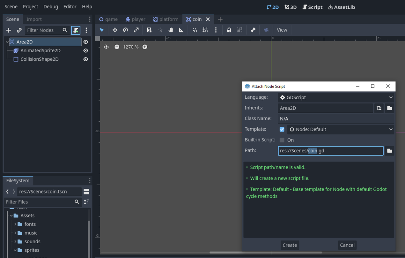Click the group selected nodes icon
The width and height of the screenshot is (405, 258).
click(240, 30)
